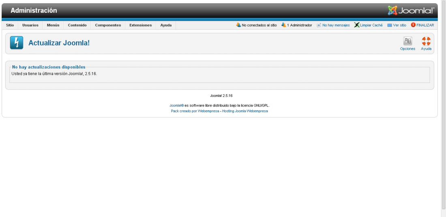The width and height of the screenshot is (446, 217).
Task: Click the Opciones toolbar icon
Action: coord(407,41)
